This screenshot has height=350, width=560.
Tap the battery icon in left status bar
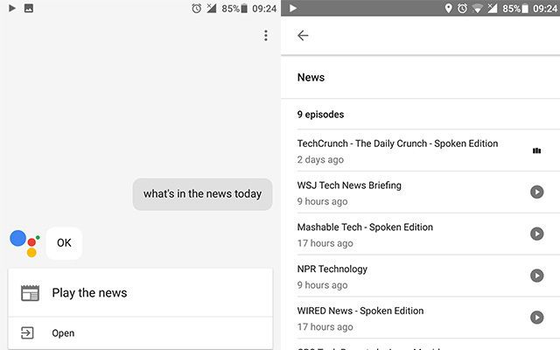point(244,8)
